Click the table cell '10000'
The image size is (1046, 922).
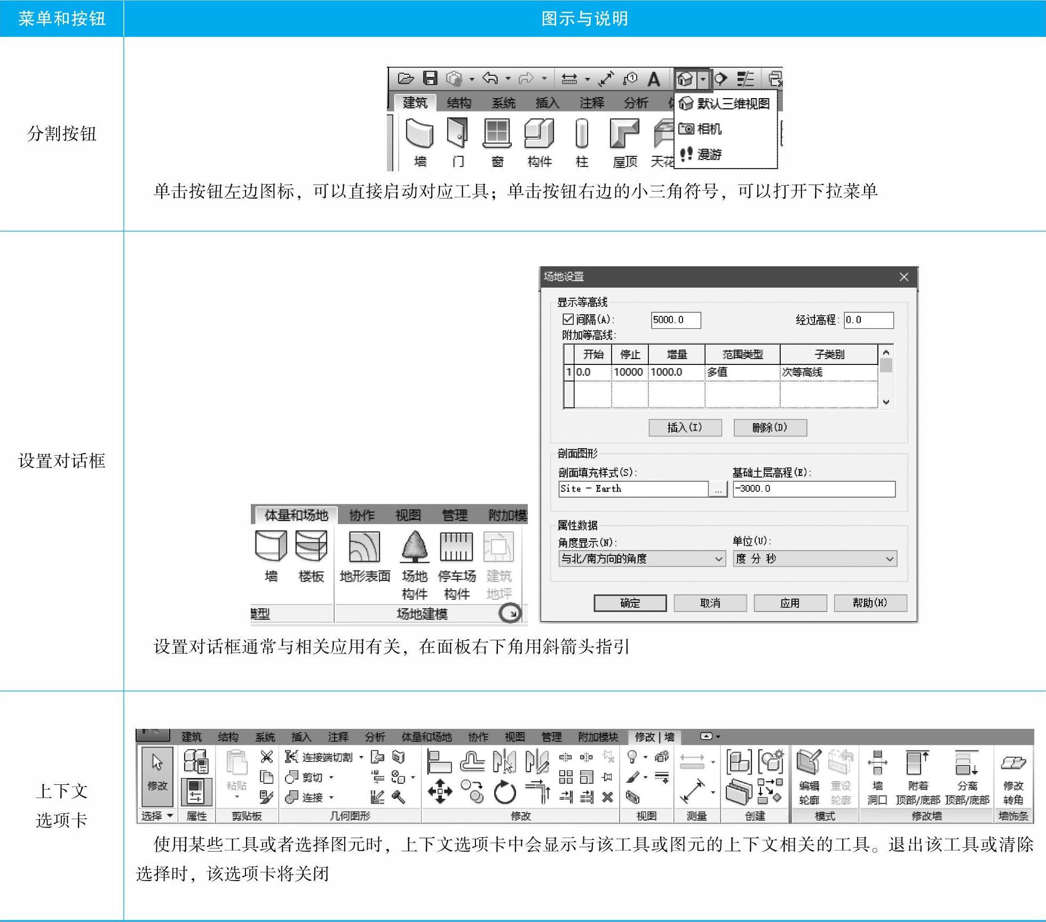coord(630,372)
